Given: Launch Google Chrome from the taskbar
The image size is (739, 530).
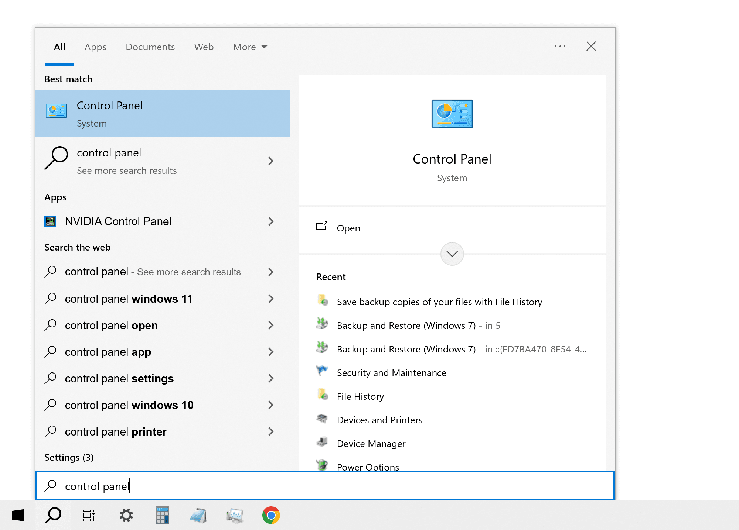Looking at the screenshot, I should [x=271, y=515].
